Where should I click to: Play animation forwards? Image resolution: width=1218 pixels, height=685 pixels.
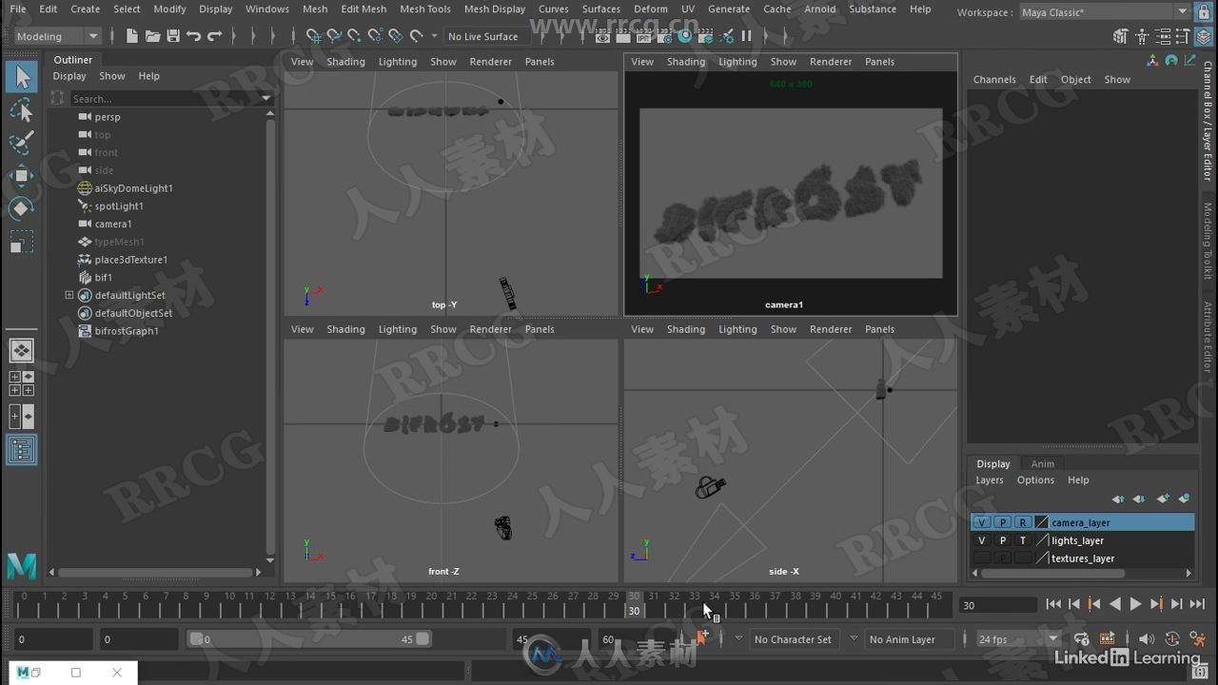[1135, 604]
